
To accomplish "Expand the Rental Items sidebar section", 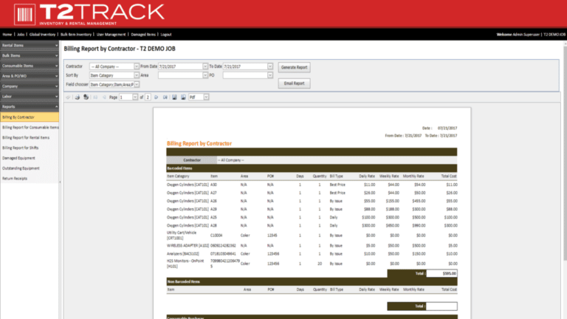I will (30, 46).
